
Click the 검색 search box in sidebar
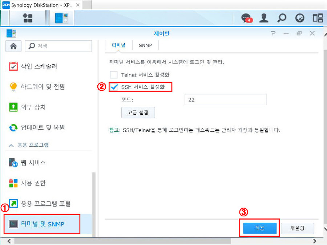coord(60,46)
